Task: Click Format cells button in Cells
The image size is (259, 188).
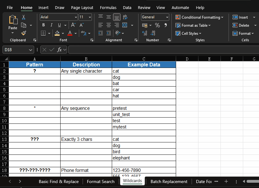Action: pyautogui.click(x=243, y=33)
